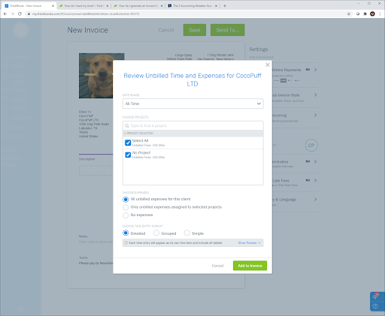Open the All Time date range dropdown
Viewport: 385px width, 316px height.
click(x=192, y=104)
